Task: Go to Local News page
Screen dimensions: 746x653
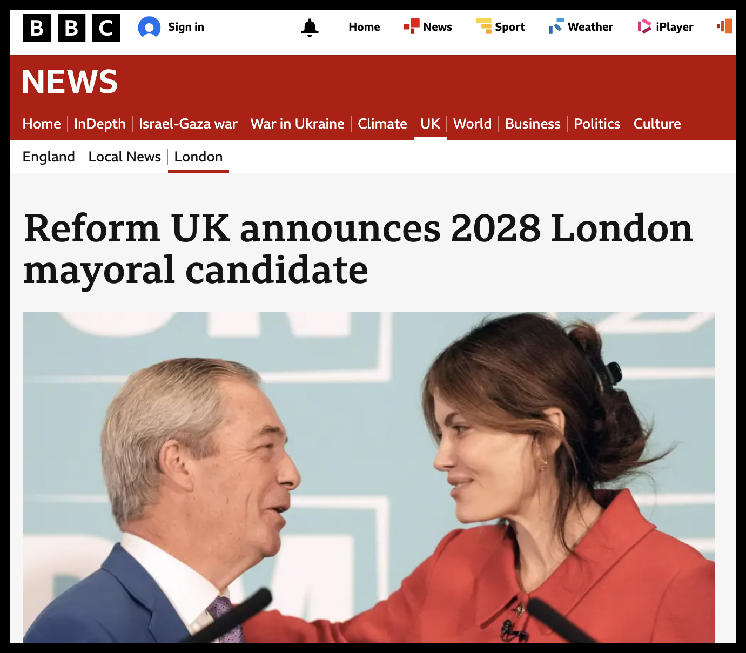Action: coord(125,157)
